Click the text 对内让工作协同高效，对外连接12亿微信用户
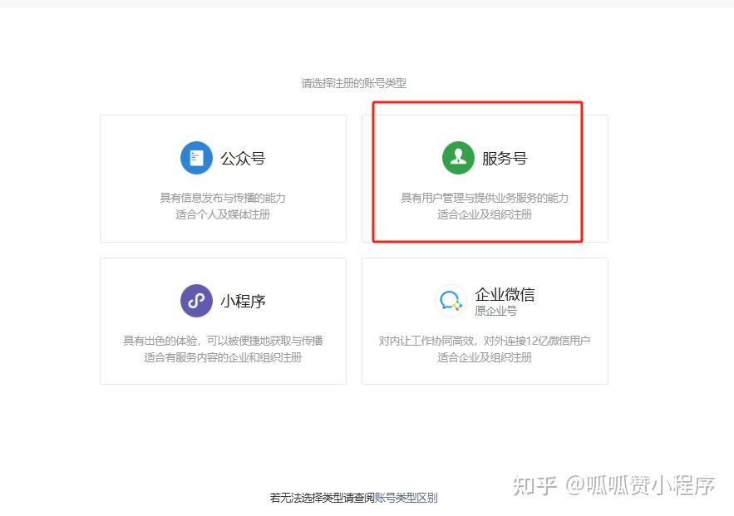Screen dimensions: 734x516 [x=485, y=341]
